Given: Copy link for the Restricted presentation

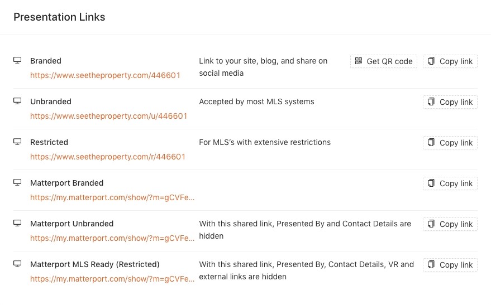Looking at the screenshot, I should coord(450,143).
